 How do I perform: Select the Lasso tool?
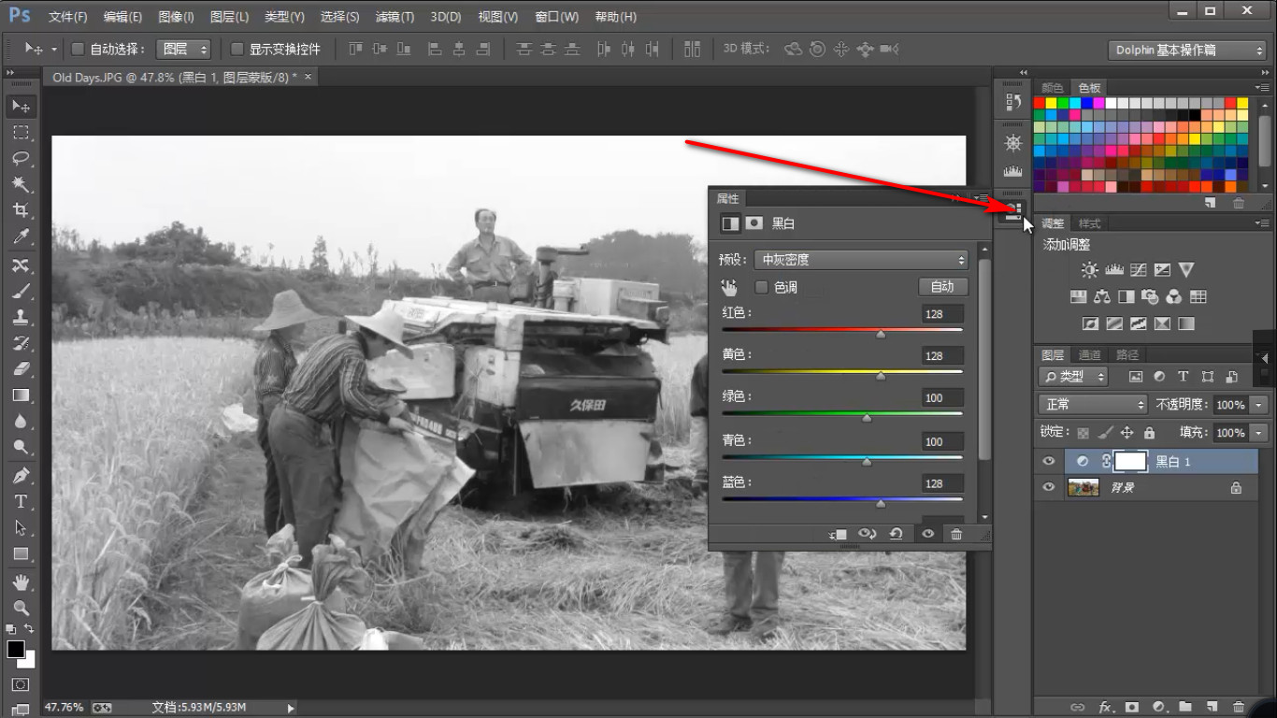pyautogui.click(x=21, y=158)
